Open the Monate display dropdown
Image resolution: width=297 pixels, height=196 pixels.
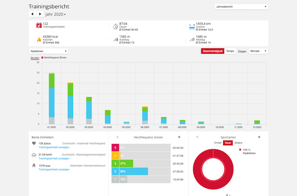tap(258, 51)
